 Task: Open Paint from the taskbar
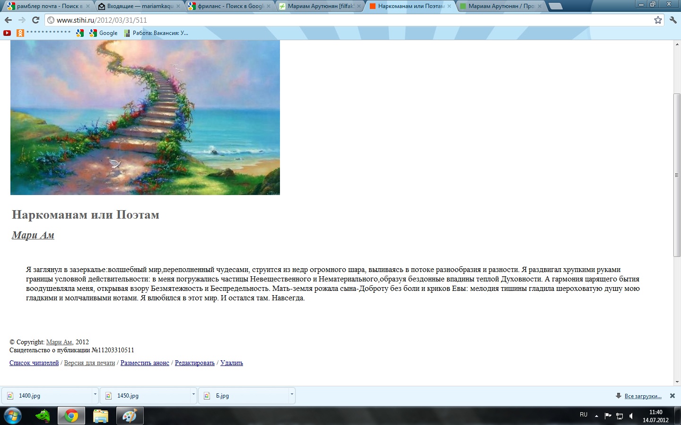coord(130,416)
